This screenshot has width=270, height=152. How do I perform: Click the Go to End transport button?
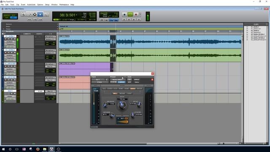139,20
